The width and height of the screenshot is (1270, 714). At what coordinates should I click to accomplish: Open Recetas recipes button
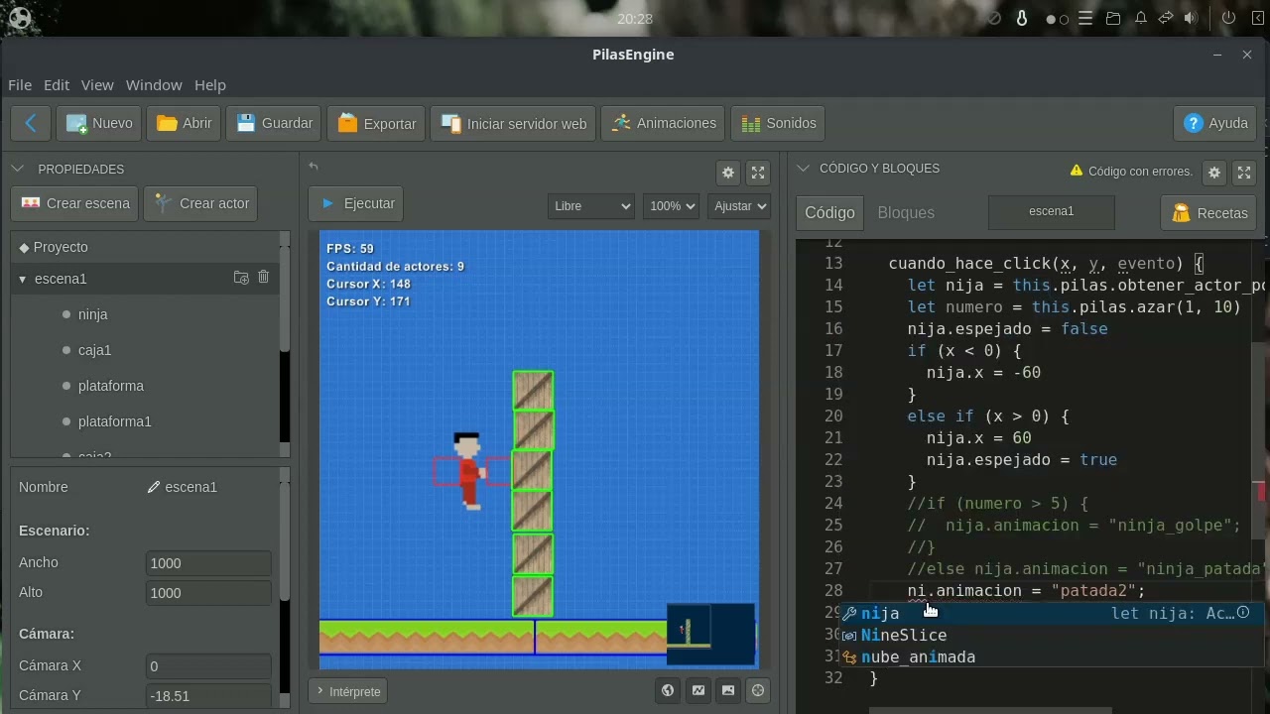click(1209, 212)
